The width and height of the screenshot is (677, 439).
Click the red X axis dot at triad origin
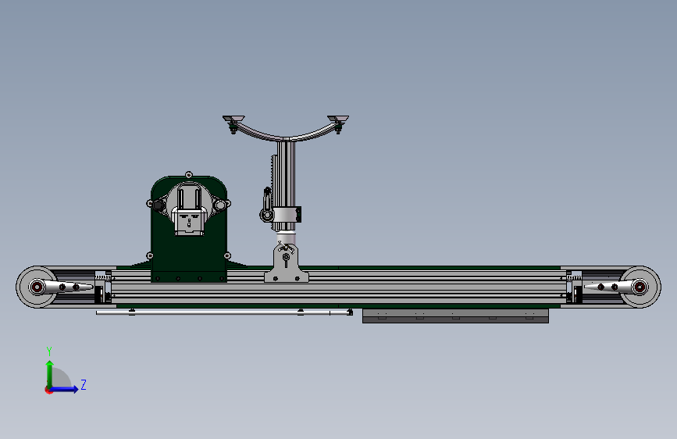48,390
